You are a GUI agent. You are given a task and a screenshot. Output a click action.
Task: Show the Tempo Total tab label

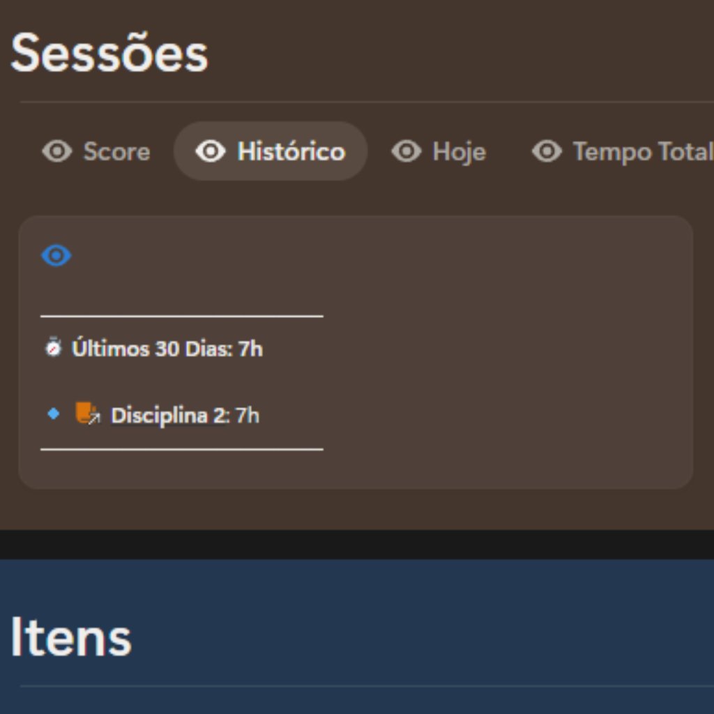click(x=641, y=151)
